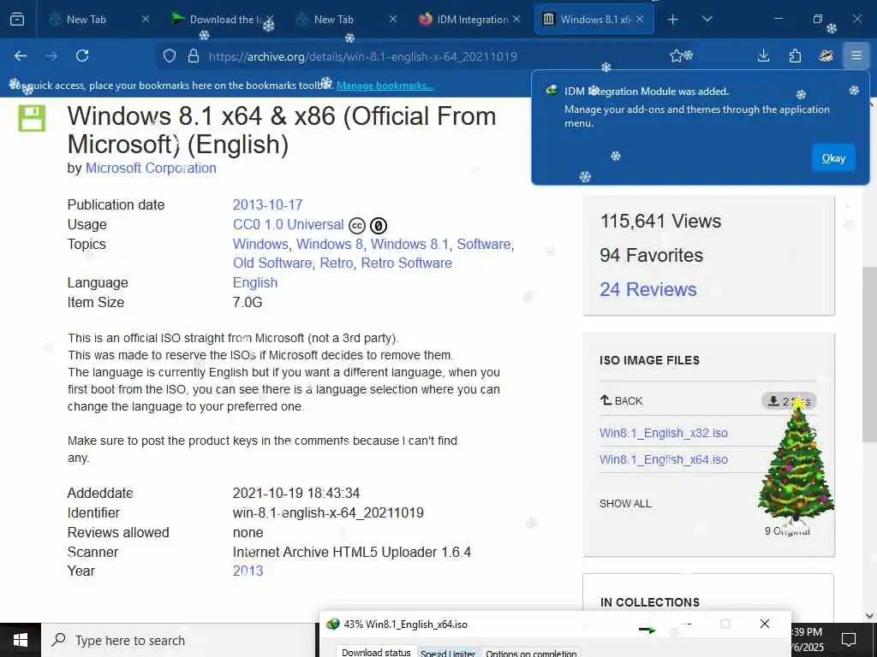877x657 pixels.
Task: Click the CC zero public domain icon
Action: tap(379, 226)
